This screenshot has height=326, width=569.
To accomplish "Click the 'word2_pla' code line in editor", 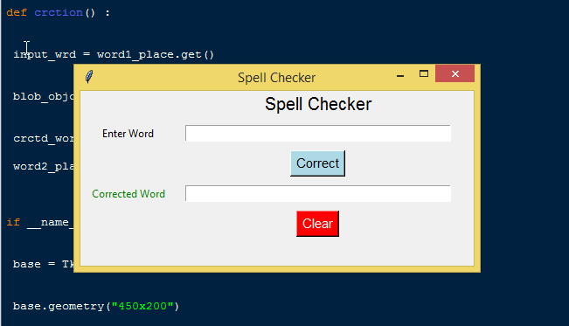I will pyautogui.click(x=43, y=167).
